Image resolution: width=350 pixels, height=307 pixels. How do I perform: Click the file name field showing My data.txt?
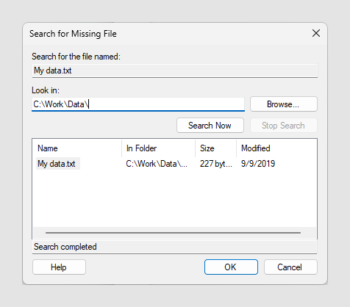[175, 71]
